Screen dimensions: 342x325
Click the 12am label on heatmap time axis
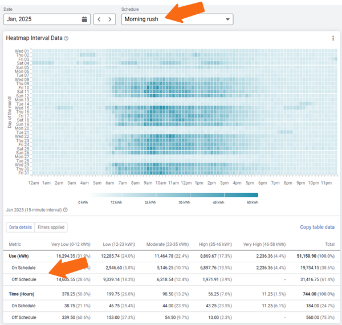click(x=33, y=183)
